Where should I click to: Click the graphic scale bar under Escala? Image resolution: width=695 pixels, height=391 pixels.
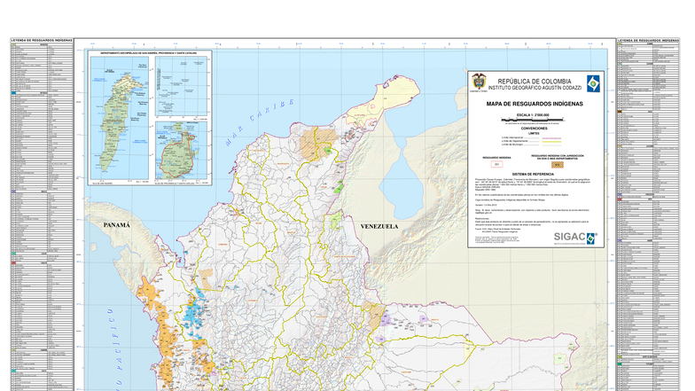point(532,120)
